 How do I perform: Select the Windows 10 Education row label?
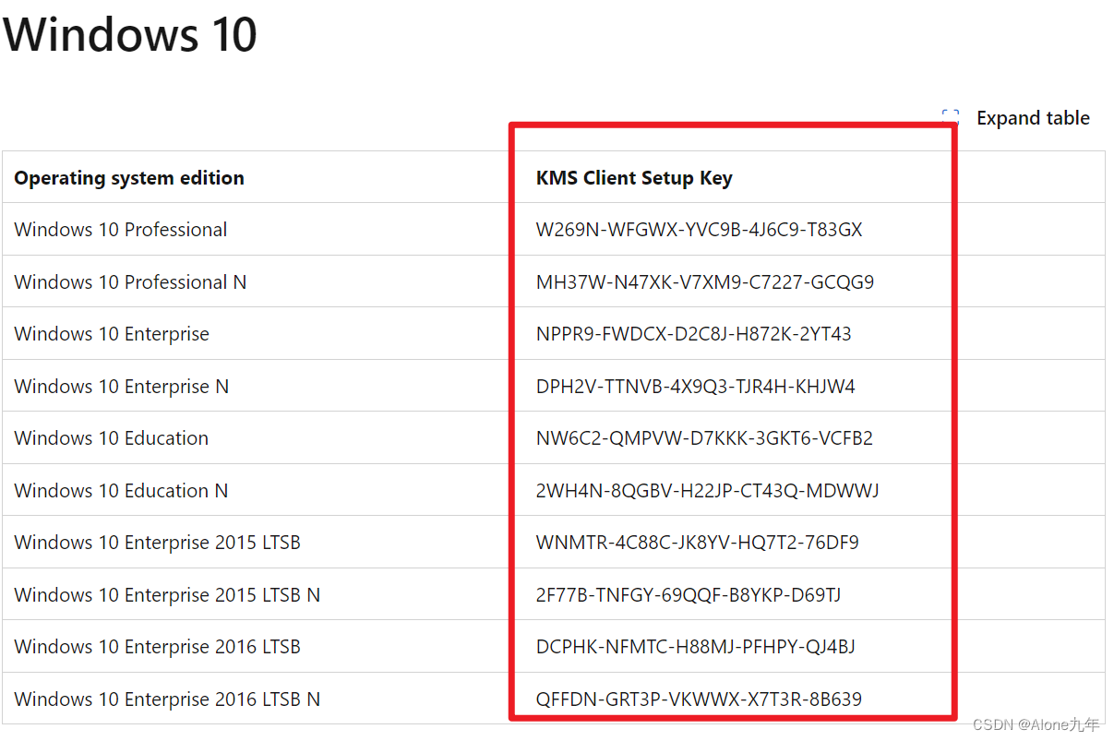[x=112, y=438]
